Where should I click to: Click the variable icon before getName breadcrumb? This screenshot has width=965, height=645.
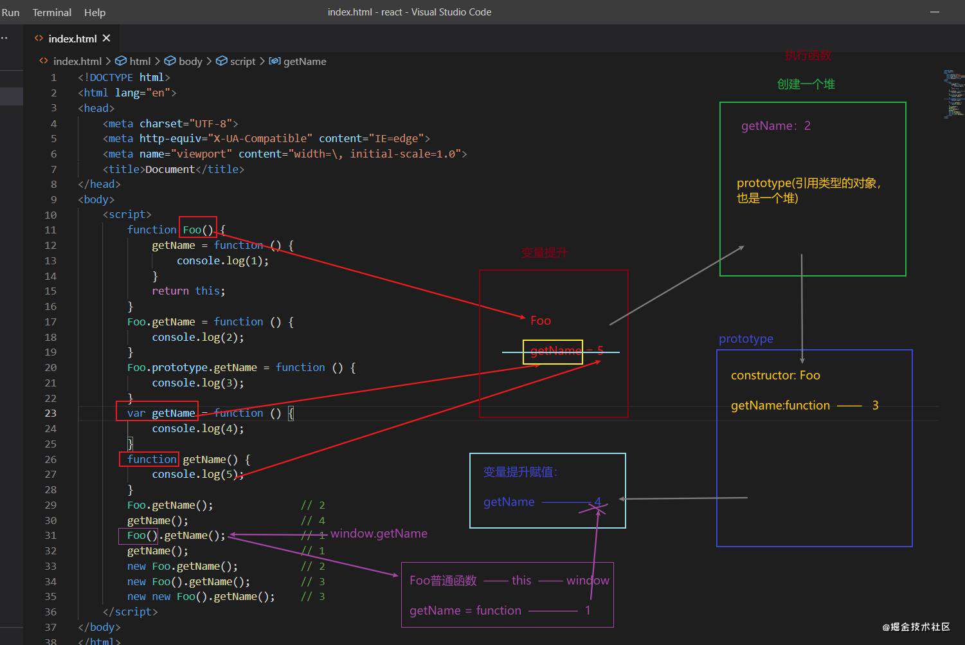275,61
